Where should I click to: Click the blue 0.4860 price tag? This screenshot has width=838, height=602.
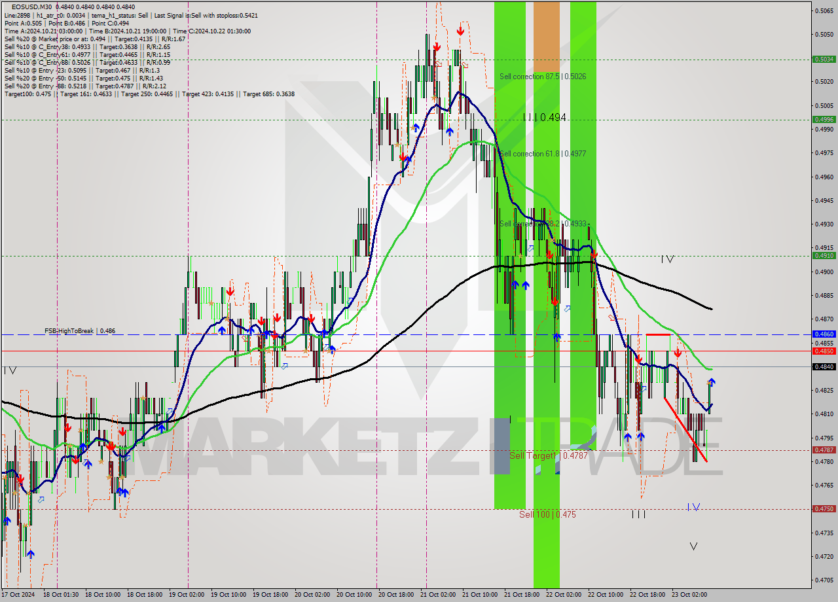[824, 334]
